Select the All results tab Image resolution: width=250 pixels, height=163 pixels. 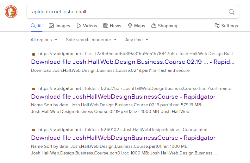(36, 26)
